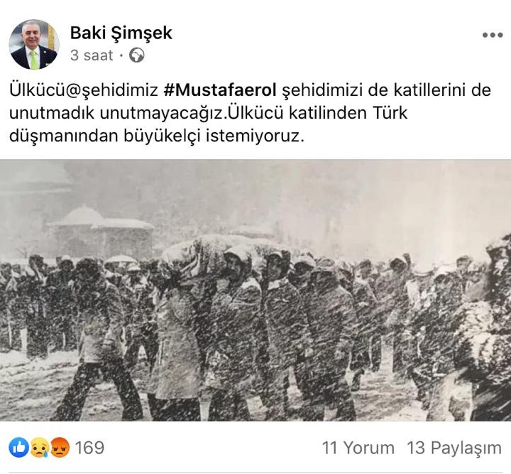Viewport: 511px width, 474px height.
Task: Open Baki Şimşek's round profile picture
Action: click(34, 45)
